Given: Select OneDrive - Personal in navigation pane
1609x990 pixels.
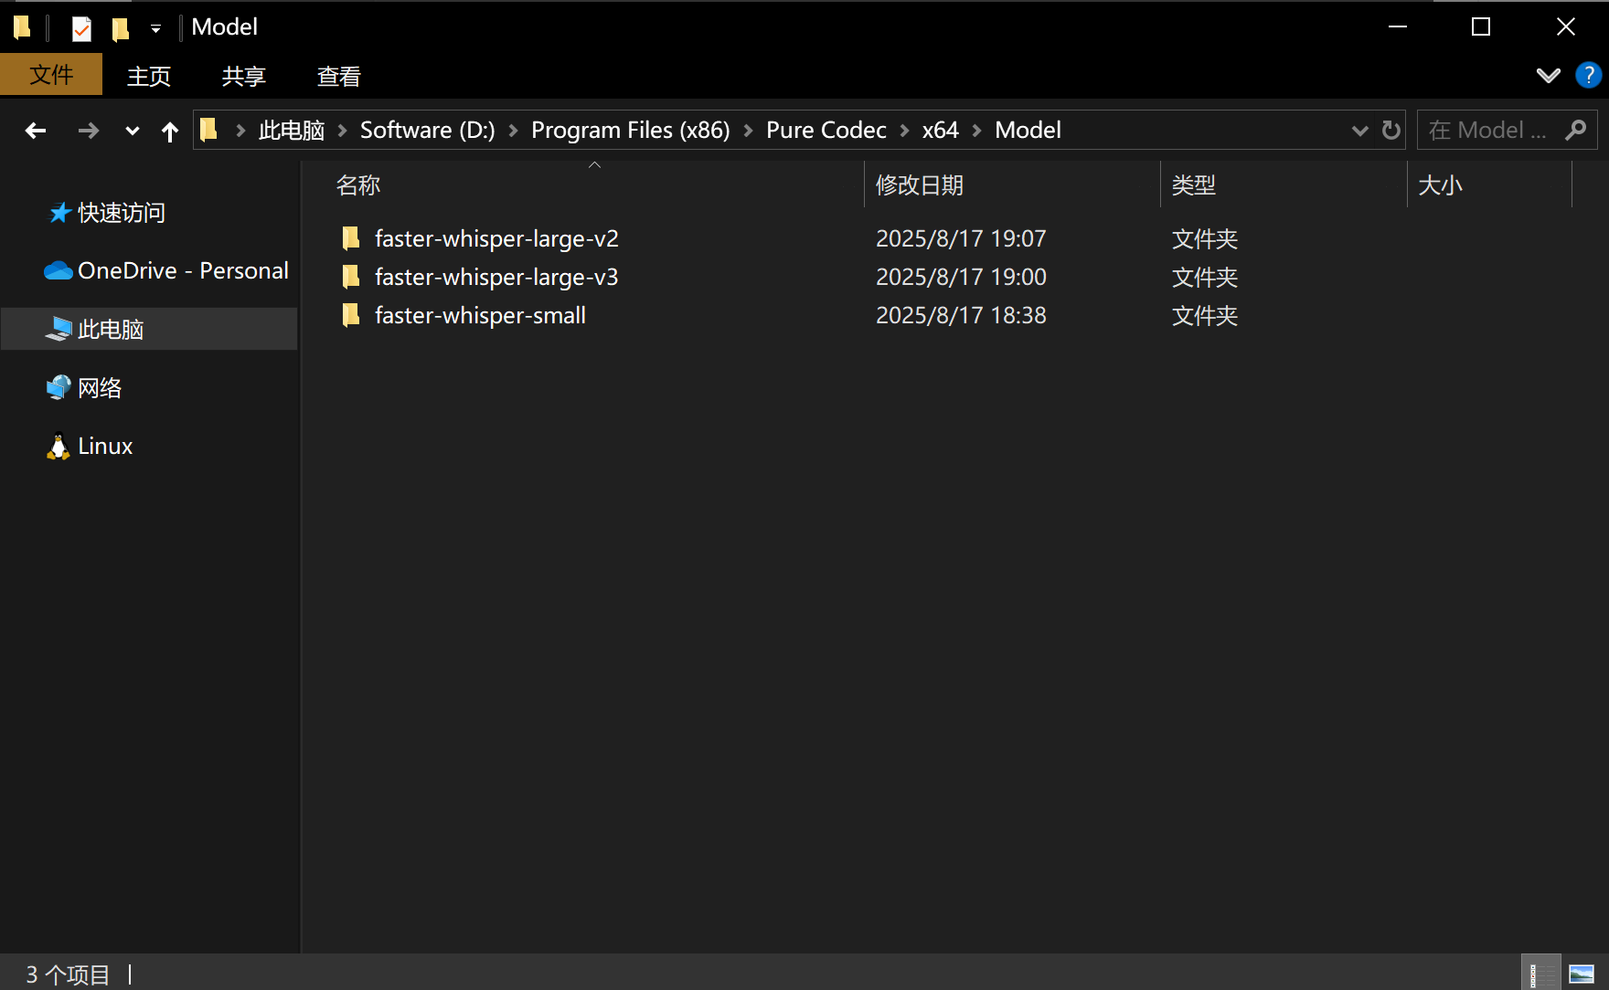Looking at the screenshot, I should coord(183,270).
